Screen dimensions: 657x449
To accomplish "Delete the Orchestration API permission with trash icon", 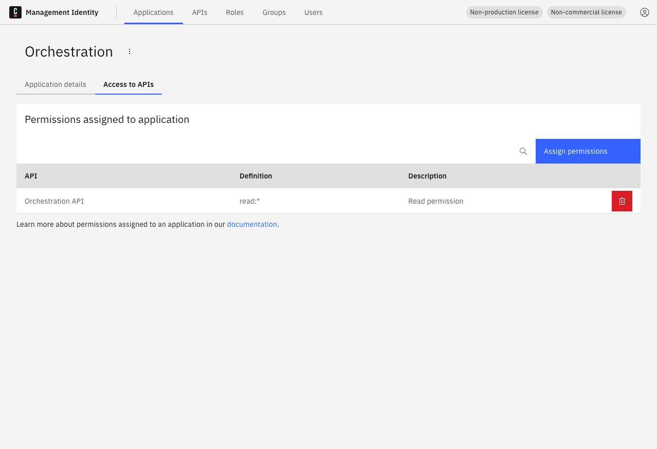I will [622, 201].
